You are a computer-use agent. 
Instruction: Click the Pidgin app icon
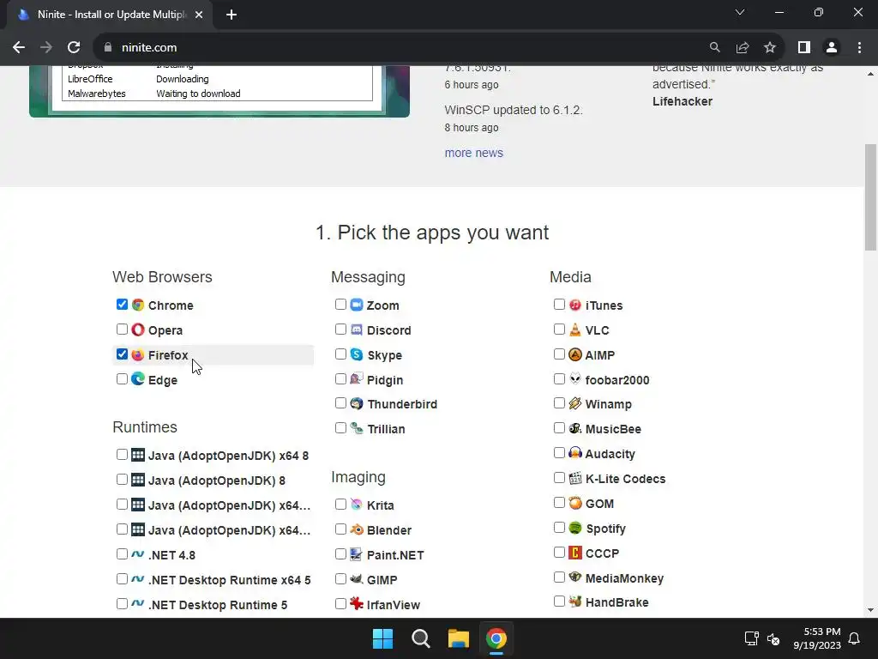pyautogui.click(x=357, y=379)
